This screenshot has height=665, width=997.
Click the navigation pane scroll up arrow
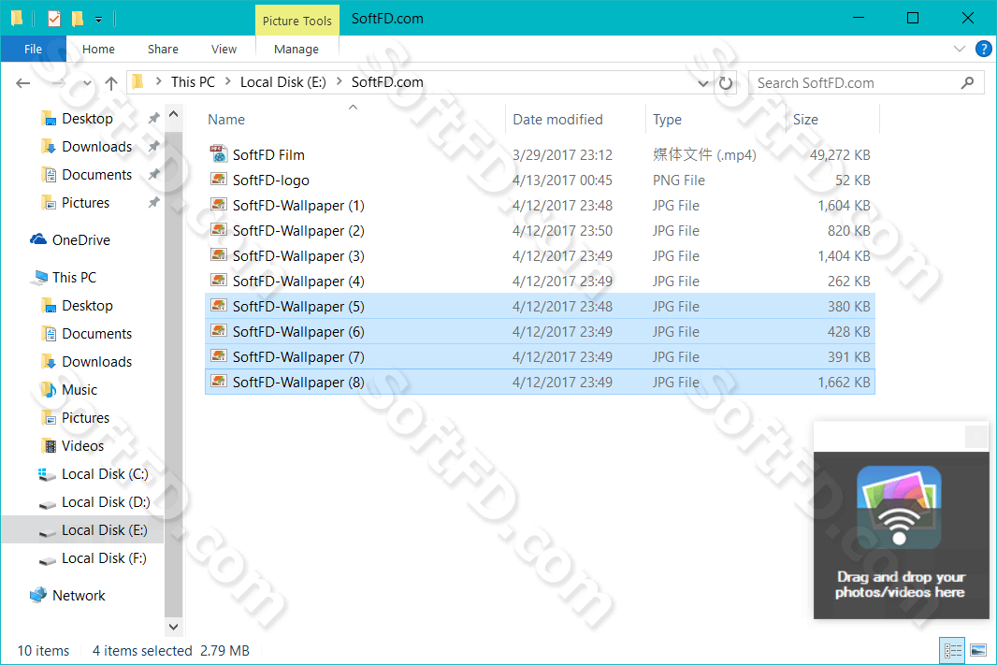point(173,116)
